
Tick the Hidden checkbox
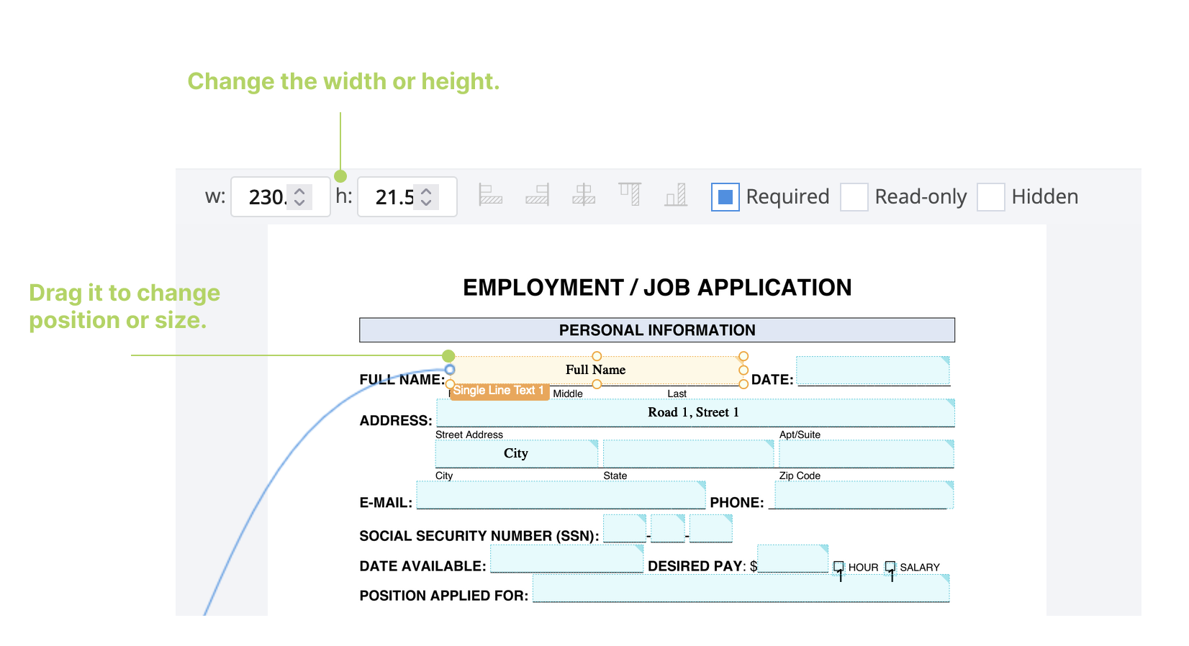990,197
